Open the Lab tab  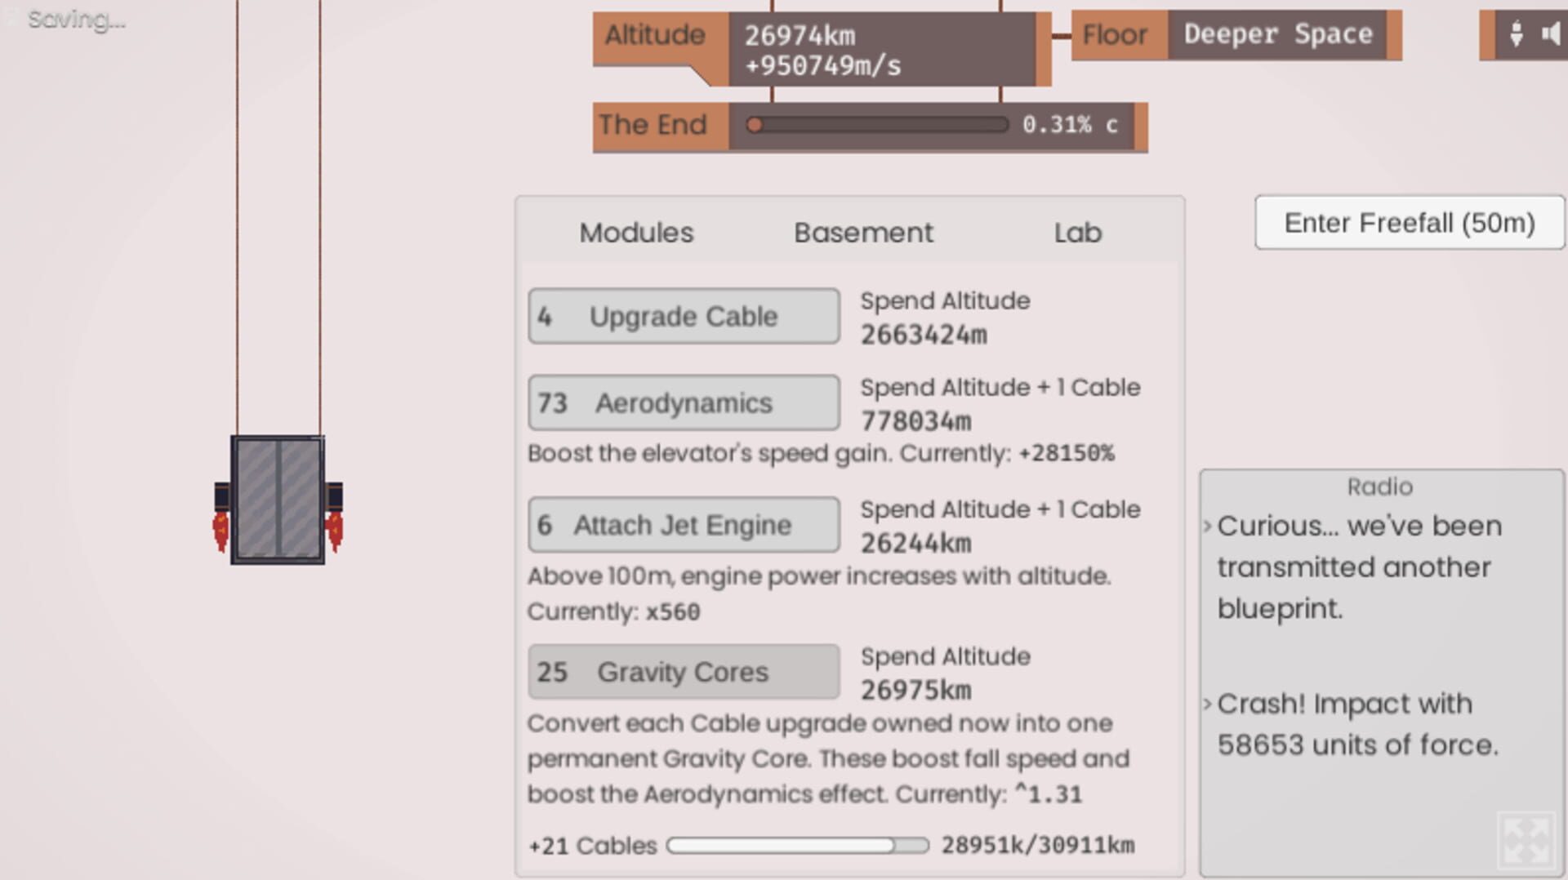[x=1077, y=233]
